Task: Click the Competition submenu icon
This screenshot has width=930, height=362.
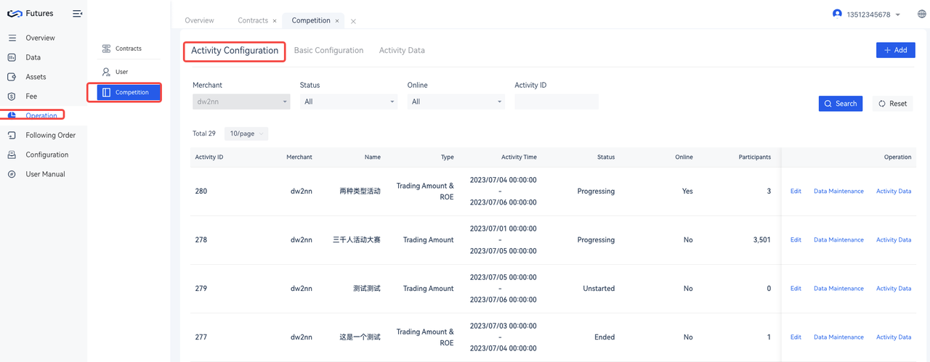Action: coord(107,92)
